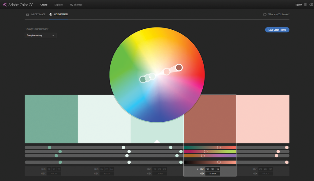Collapse the Complementary harmony chevron
The width and height of the screenshot is (314, 181).
52,35
